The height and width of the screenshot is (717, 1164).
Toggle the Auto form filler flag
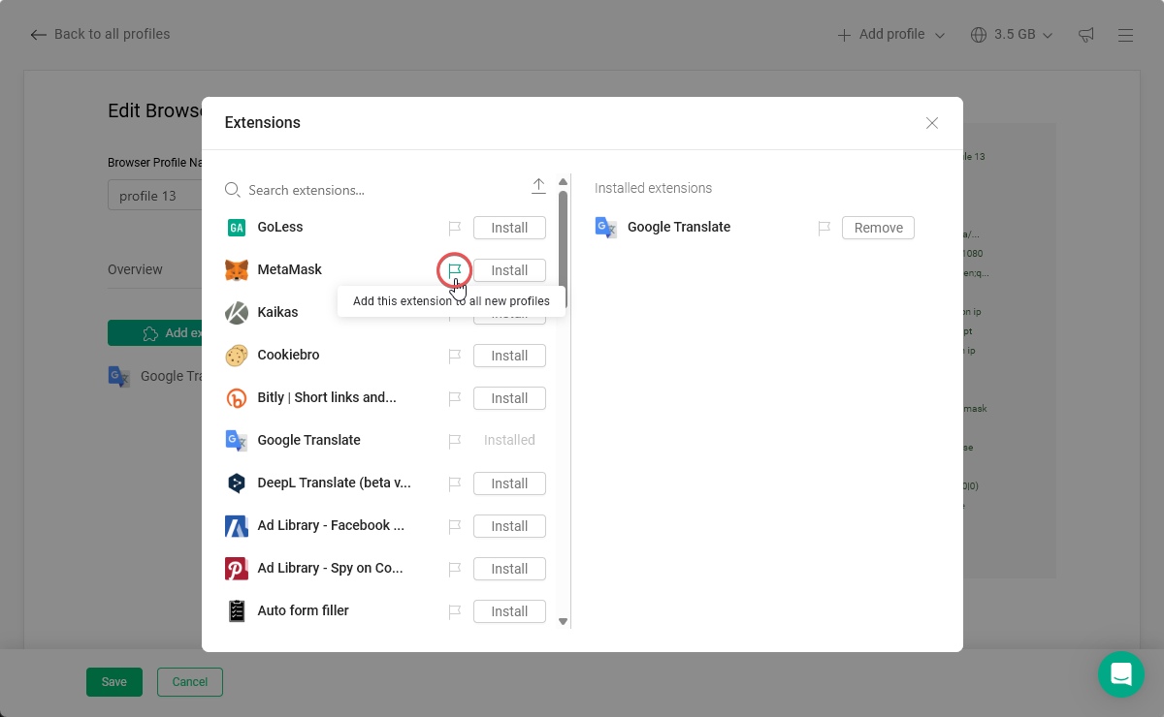[454, 611]
